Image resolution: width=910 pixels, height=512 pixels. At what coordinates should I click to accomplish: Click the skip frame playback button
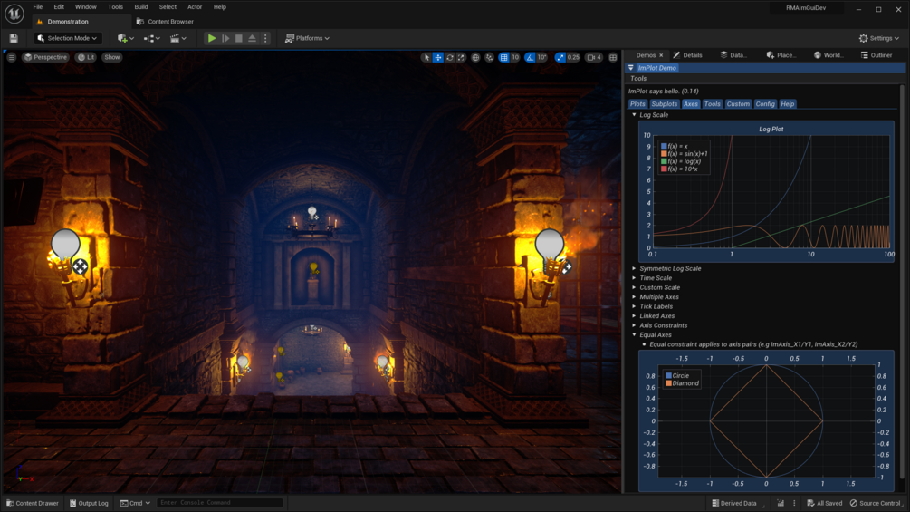[x=225, y=38]
